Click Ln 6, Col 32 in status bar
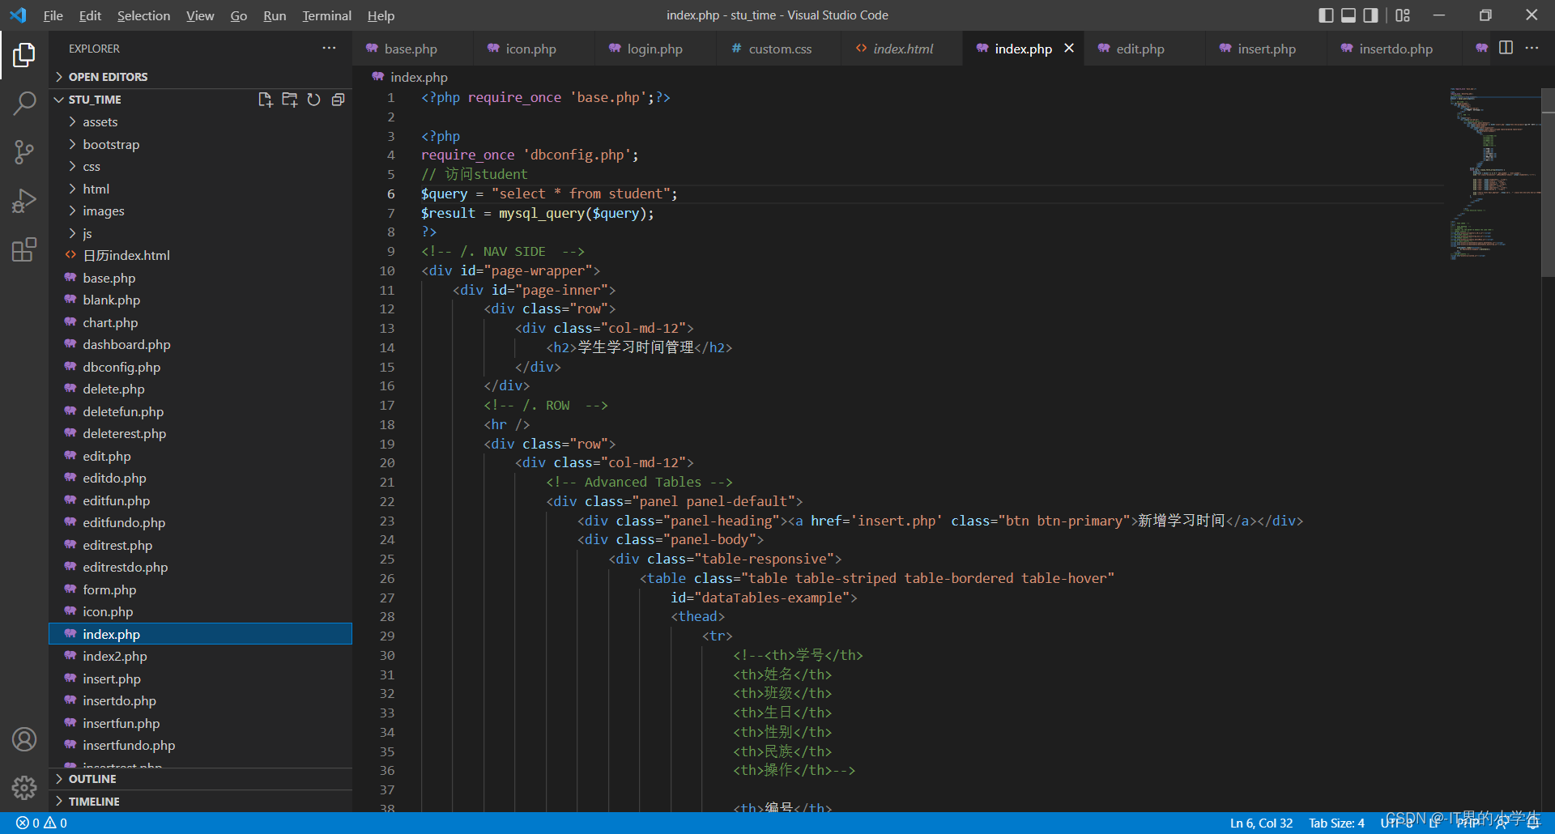This screenshot has height=834, width=1555. pos(1261,823)
